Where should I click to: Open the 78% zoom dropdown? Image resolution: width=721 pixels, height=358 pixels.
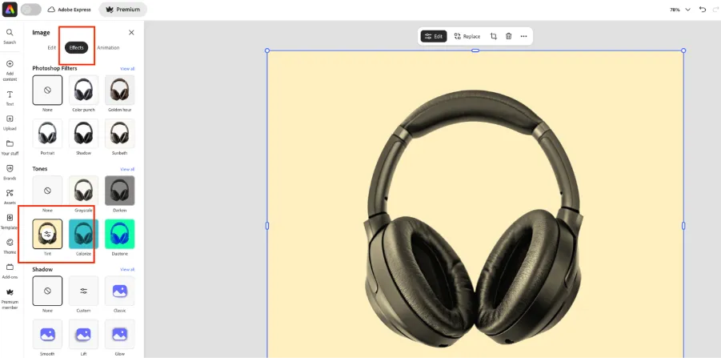(680, 9)
